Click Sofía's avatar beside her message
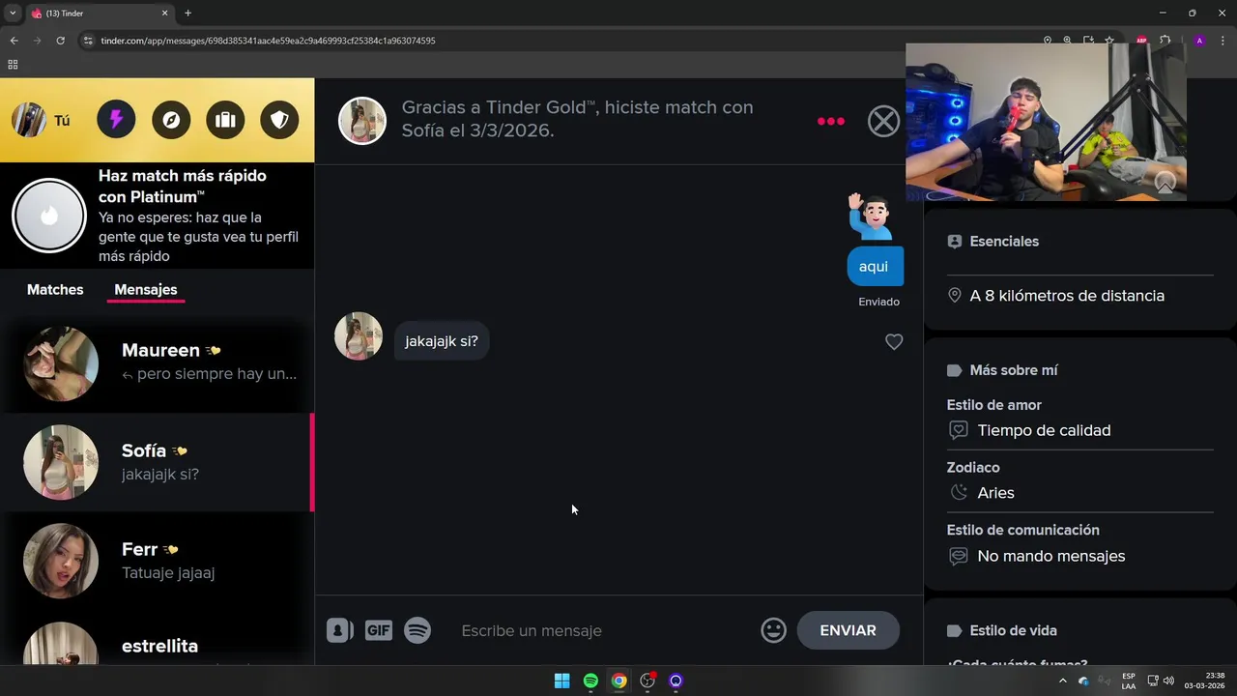1237x696 pixels. [359, 336]
